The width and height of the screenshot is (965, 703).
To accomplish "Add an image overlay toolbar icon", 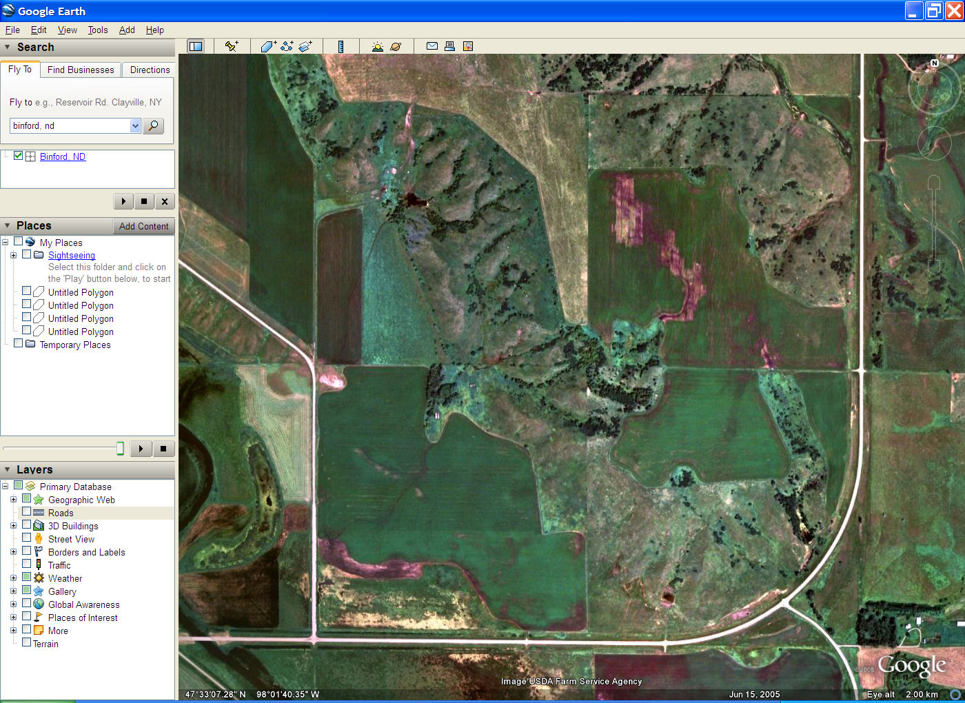I will [x=305, y=46].
